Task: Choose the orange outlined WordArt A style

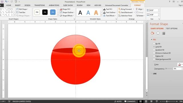Action: pyautogui.click(x=96, y=13)
